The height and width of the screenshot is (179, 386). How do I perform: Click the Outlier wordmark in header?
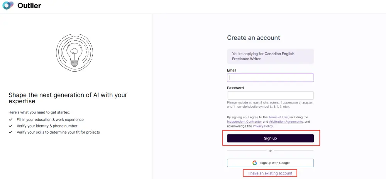29,5
